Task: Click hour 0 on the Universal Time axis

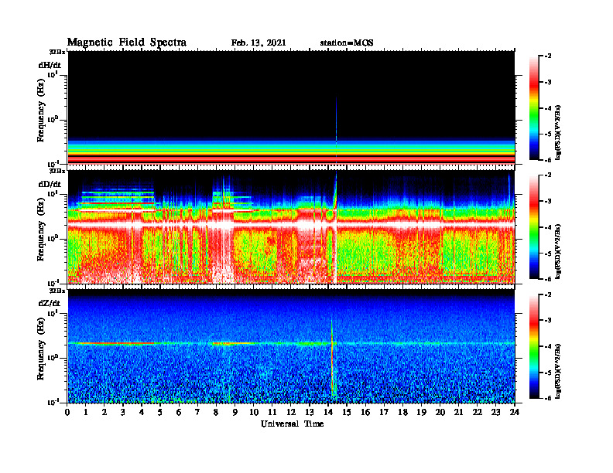Action: (x=67, y=412)
